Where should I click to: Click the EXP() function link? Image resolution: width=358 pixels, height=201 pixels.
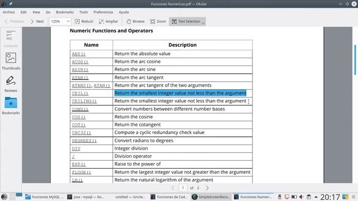(x=78, y=164)
